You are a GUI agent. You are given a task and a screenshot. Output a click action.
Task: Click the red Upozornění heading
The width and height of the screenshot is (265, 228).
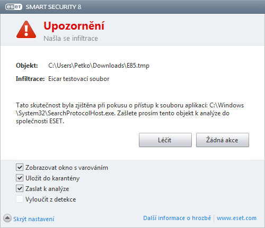(x=74, y=26)
